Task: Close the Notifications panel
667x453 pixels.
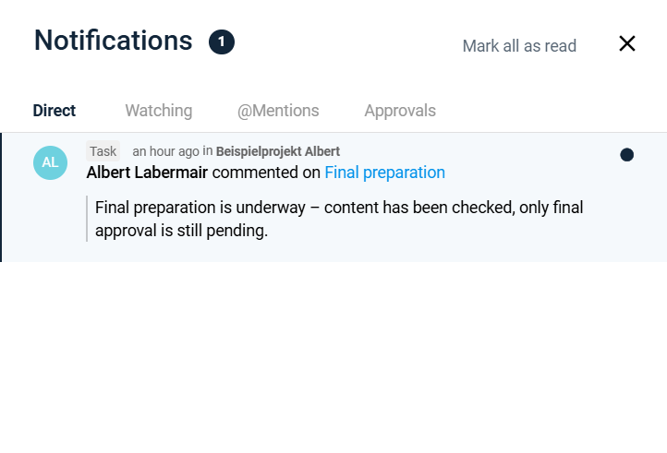Action: coord(627,43)
